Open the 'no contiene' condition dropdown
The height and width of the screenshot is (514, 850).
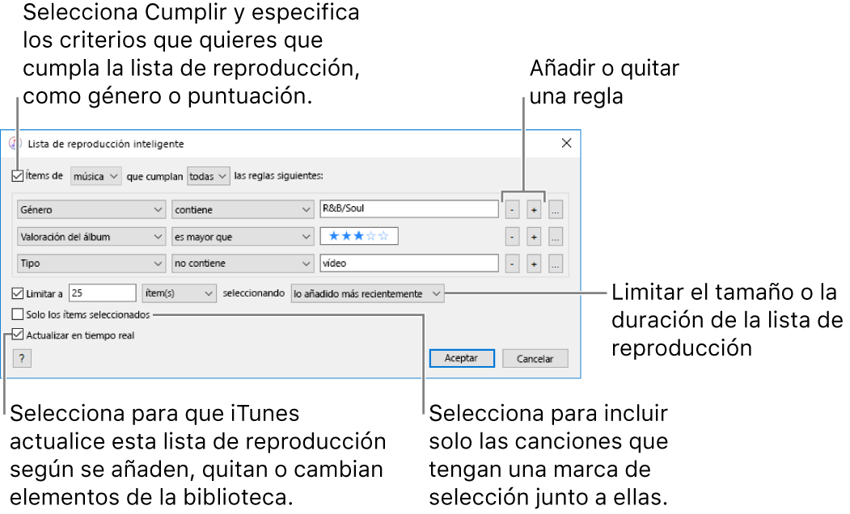coord(243,263)
